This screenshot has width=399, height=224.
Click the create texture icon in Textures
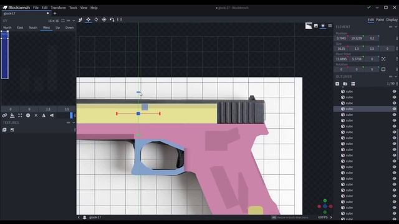[12, 130]
